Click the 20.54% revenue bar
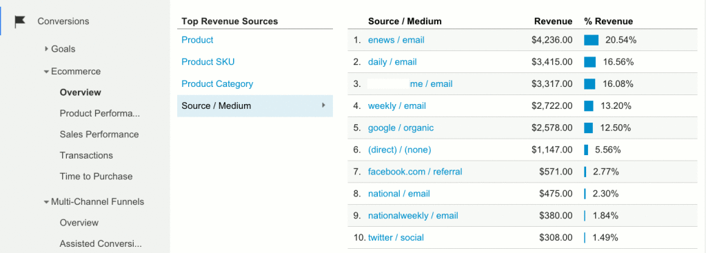The image size is (706, 253). tap(591, 40)
